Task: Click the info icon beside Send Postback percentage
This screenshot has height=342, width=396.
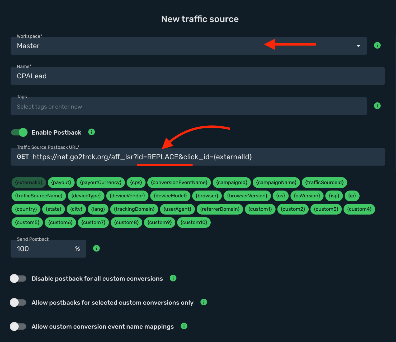Action: coord(96,248)
